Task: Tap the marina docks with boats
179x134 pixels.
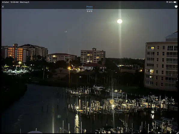Action: (x=120, y=103)
